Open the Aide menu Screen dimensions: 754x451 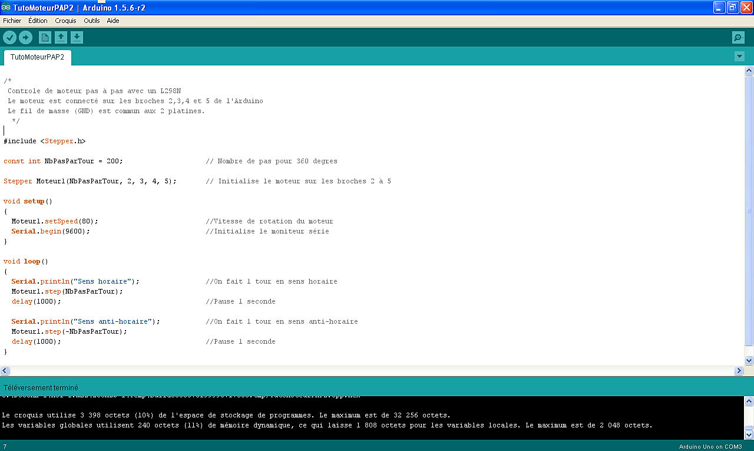113,21
